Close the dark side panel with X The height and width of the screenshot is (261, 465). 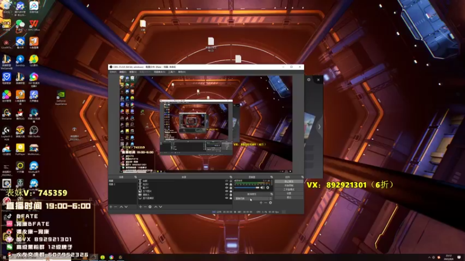(x=318, y=79)
